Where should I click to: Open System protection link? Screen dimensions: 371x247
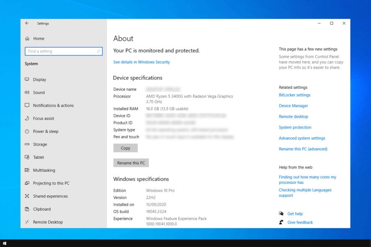coord(295,127)
